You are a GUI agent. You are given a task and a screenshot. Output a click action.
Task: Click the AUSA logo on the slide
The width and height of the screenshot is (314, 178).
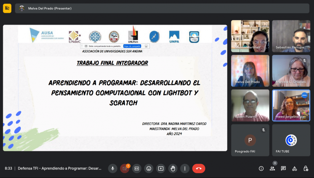[47, 35]
